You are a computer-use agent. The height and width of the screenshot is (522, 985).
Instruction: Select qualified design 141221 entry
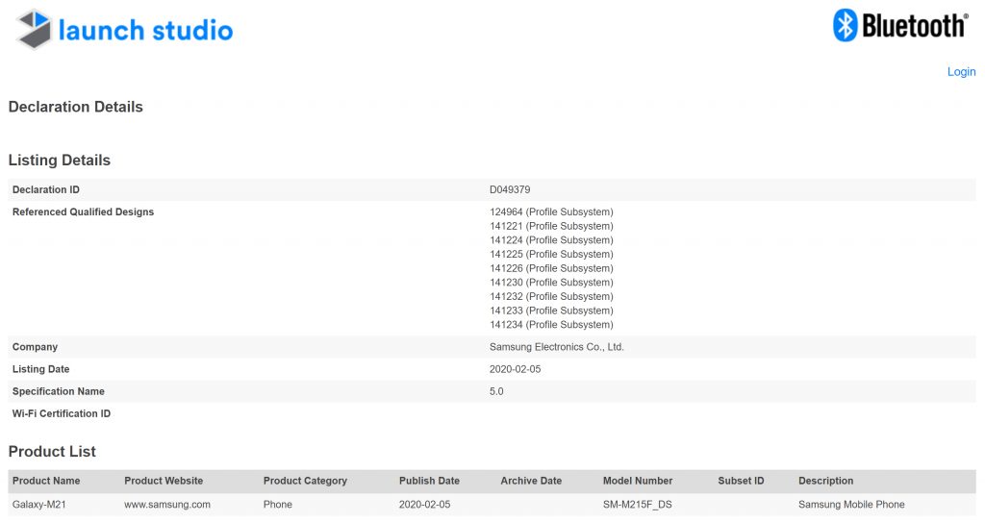click(x=551, y=226)
